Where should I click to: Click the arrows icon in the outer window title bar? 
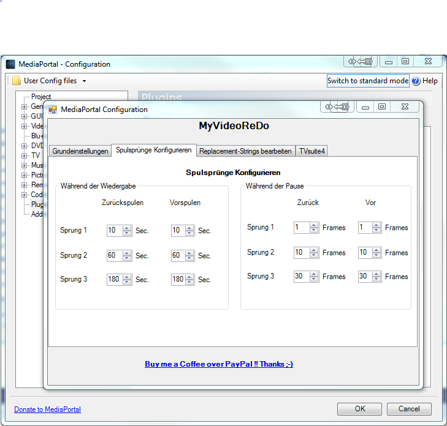tap(361, 61)
